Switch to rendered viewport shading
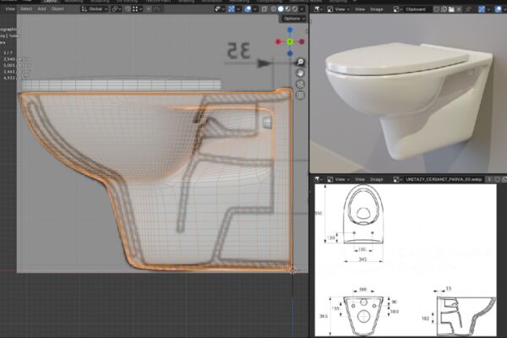Viewport: 507px width, 338px height. [x=295, y=9]
